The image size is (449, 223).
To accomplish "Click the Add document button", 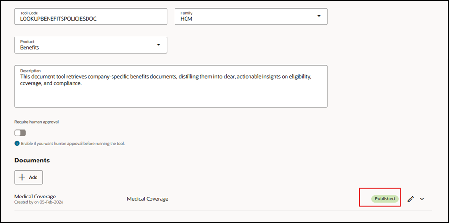I will click(29, 177).
